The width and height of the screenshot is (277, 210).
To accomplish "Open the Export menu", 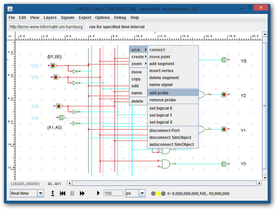I will click(85, 18).
